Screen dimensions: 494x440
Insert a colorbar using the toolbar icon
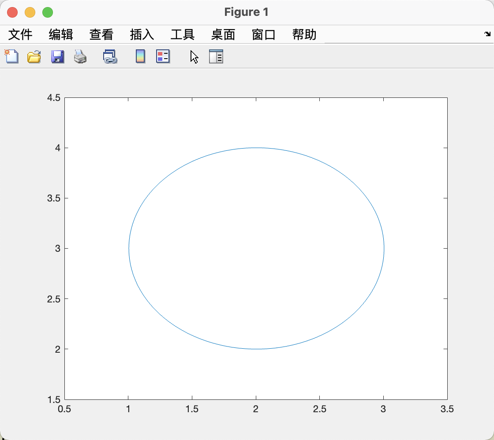pyautogui.click(x=141, y=57)
